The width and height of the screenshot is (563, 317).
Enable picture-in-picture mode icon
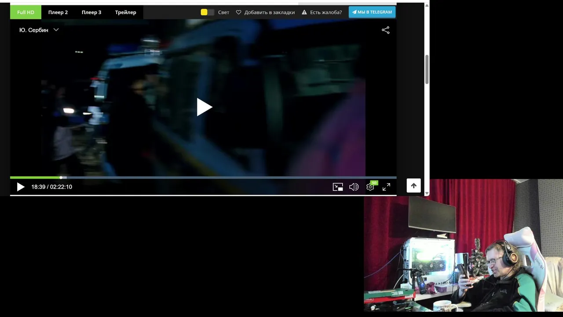(x=338, y=187)
